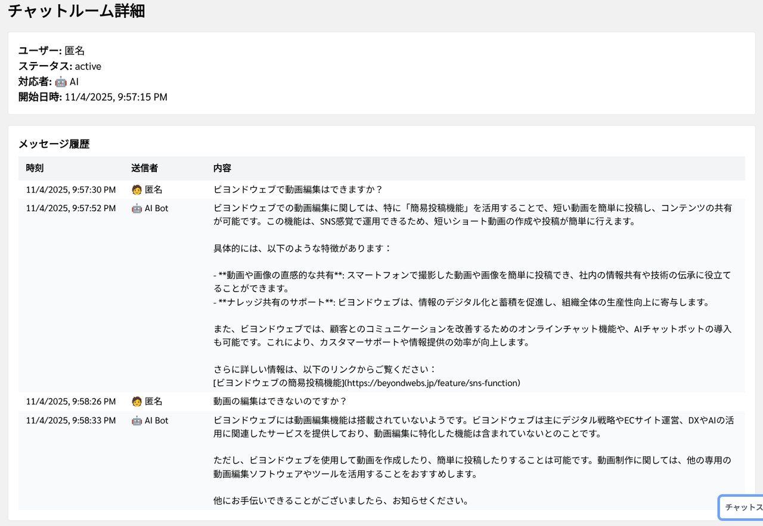Click the active status text
This screenshot has width=763, height=526.
pos(88,66)
